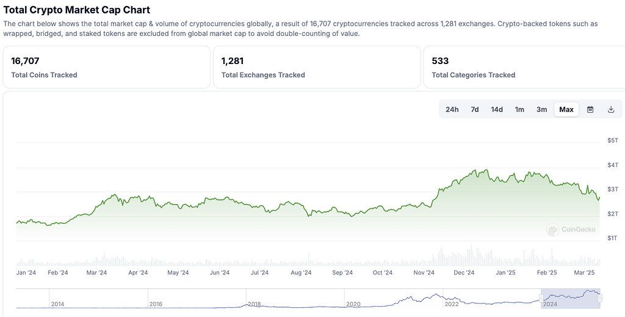Screen dimensions: 625x317
Task: Show the 14d chart range
Action: click(497, 110)
